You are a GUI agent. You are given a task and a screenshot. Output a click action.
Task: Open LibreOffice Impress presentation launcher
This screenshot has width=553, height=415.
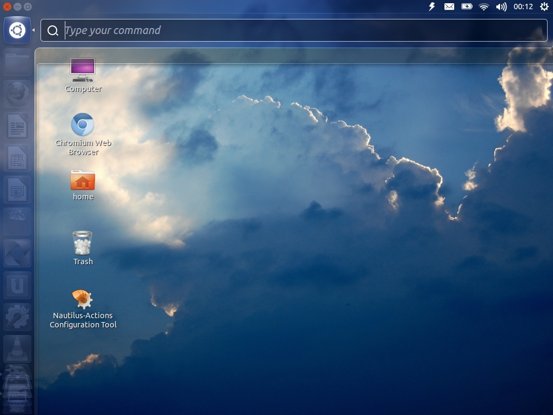(x=17, y=190)
